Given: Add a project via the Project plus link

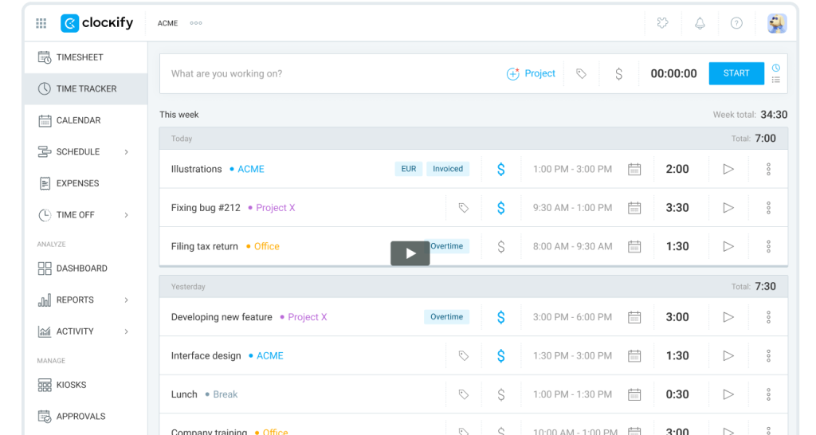Looking at the screenshot, I should click(531, 73).
